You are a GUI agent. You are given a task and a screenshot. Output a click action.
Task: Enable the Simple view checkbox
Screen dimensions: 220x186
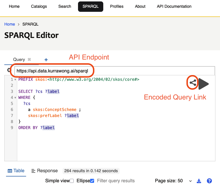click(72, 181)
